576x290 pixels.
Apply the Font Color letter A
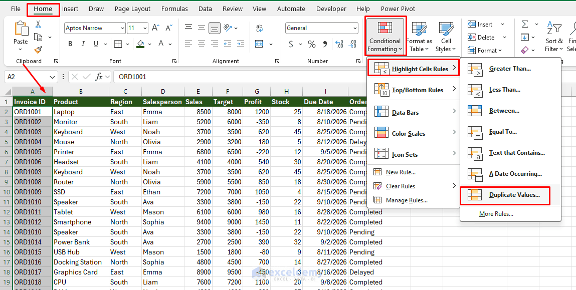click(161, 44)
